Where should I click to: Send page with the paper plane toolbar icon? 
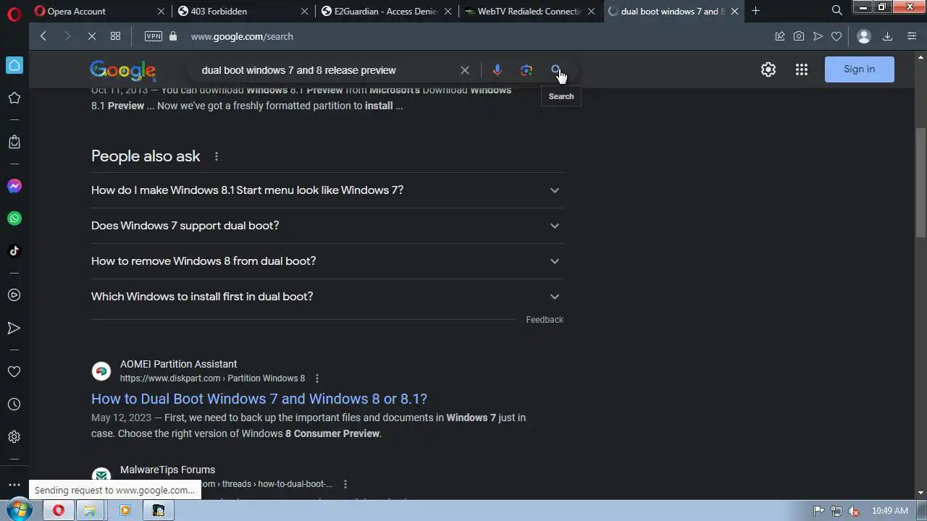[818, 36]
